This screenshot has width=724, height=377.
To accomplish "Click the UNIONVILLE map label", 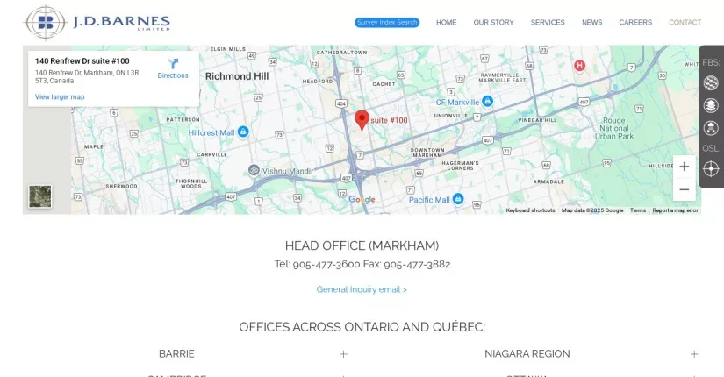I will (x=451, y=116).
